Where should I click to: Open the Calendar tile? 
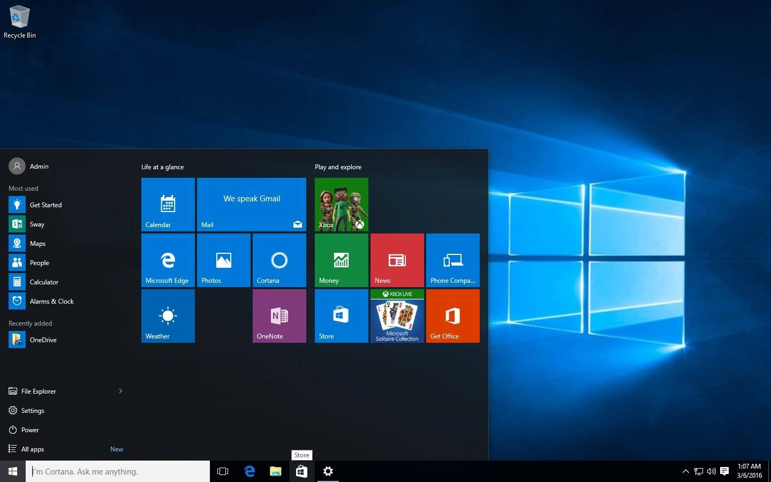tap(168, 205)
